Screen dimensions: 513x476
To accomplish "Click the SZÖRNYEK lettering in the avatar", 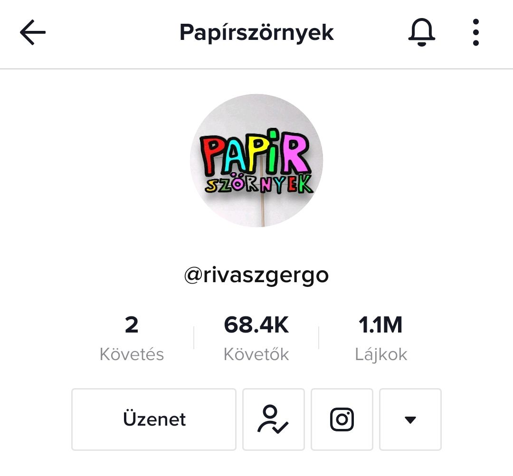I will click(x=259, y=183).
